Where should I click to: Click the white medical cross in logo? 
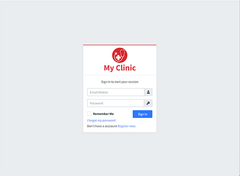tap(118, 57)
